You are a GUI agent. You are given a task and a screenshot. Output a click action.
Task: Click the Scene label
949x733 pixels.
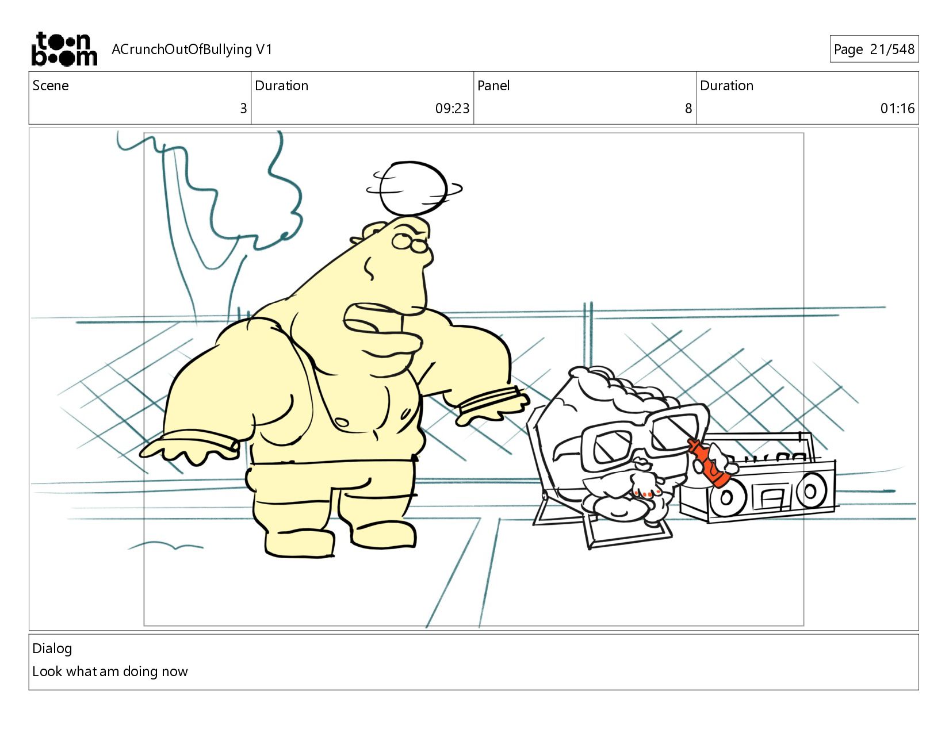[51, 86]
